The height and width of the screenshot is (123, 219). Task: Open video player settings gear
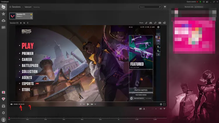click(x=161, y=104)
